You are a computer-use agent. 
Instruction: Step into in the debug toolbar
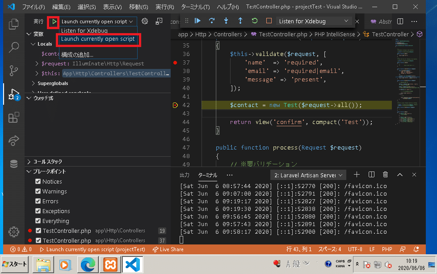coord(226,21)
